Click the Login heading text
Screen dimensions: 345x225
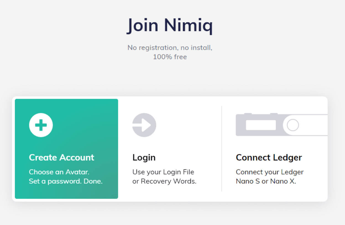144,157
